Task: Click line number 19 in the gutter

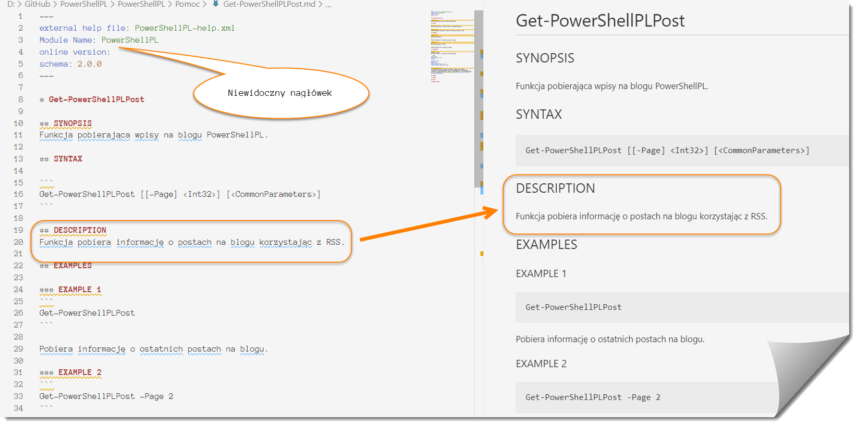Action: tap(18, 230)
